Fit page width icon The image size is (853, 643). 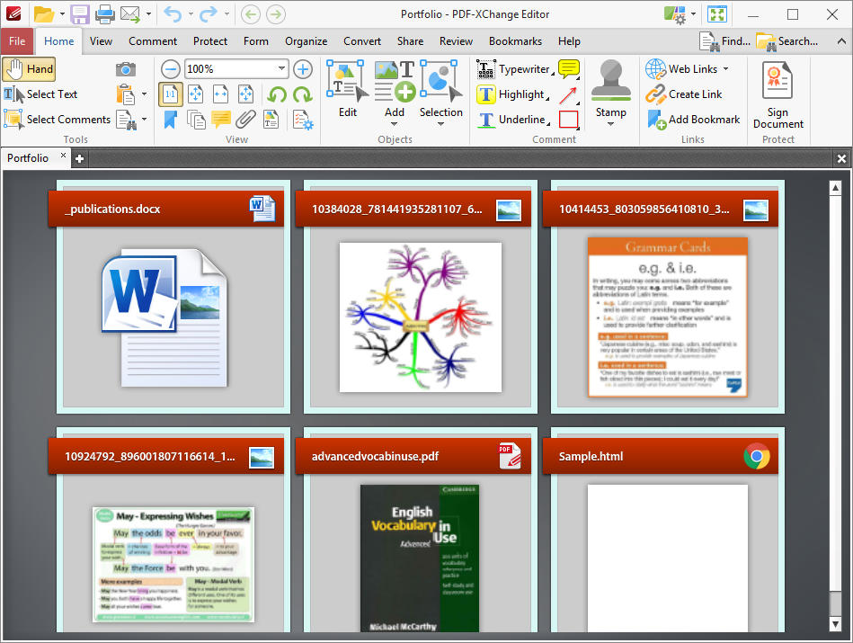pyautogui.click(x=220, y=94)
